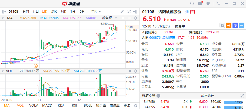Enable the BOLL indicator

point(88,106)
